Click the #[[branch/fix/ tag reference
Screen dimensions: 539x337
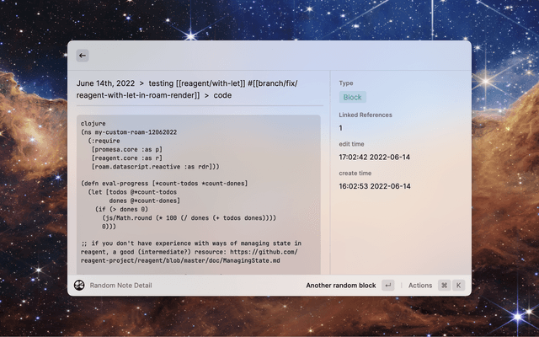tap(273, 83)
